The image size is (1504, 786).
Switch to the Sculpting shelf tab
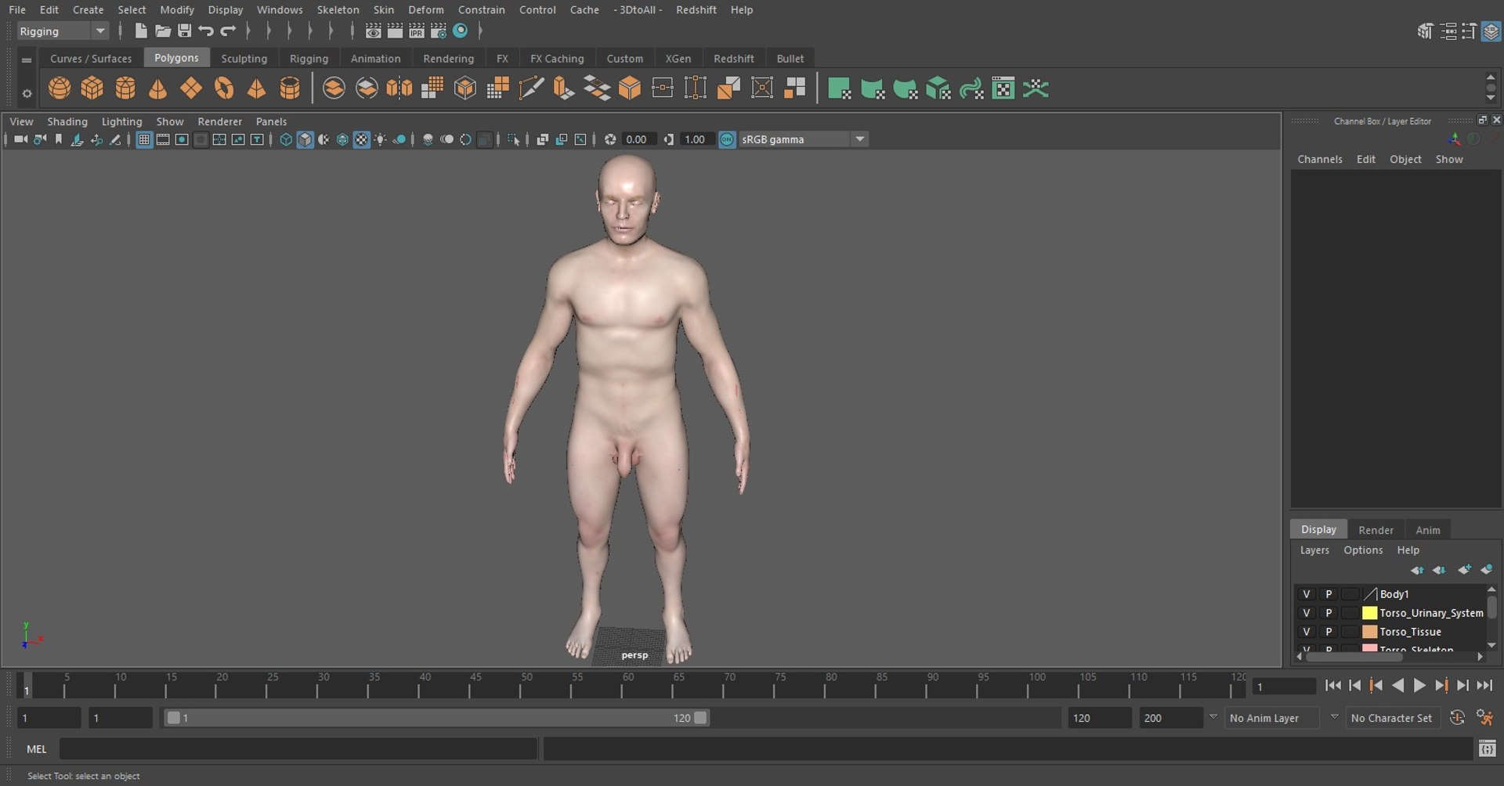click(244, 59)
